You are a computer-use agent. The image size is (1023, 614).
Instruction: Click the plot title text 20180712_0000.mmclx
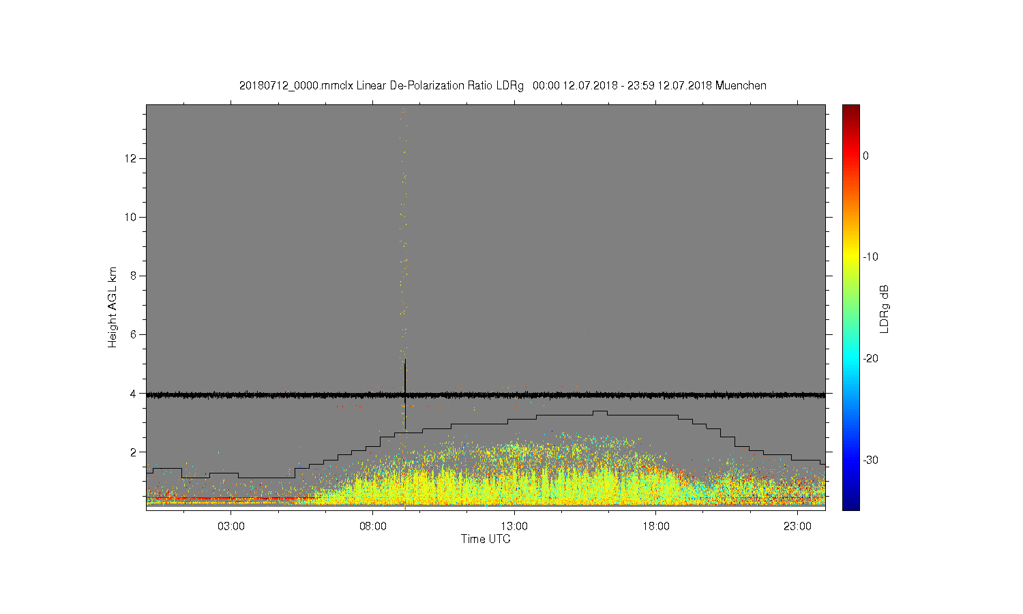tap(296, 86)
